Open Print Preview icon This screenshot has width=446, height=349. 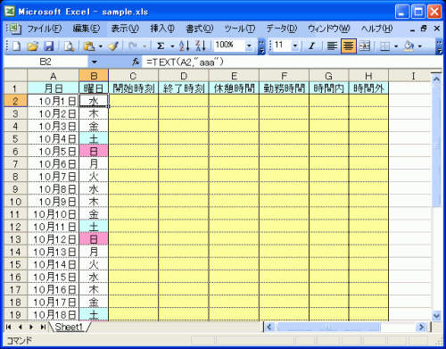point(69,46)
